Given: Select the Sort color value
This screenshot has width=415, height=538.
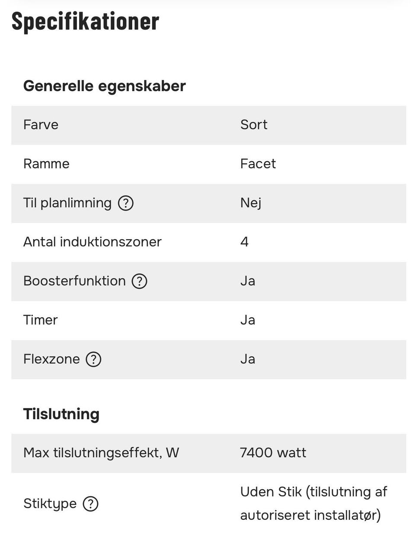Looking at the screenshot, I should point(254,125).
